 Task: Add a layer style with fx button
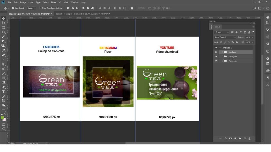tap(226, 139)
